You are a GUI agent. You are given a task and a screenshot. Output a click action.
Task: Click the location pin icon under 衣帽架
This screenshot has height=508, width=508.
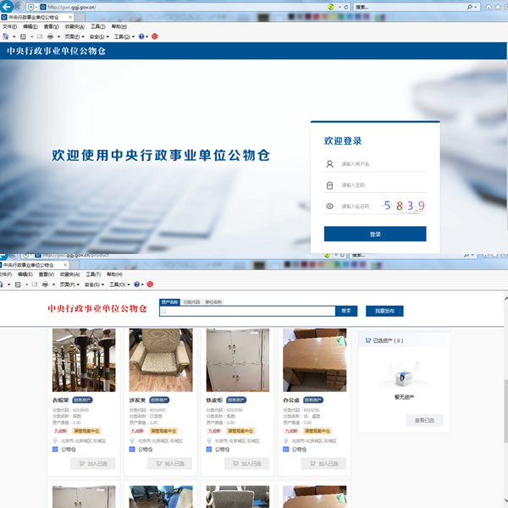pyautogui.click(x=56, y=440)
